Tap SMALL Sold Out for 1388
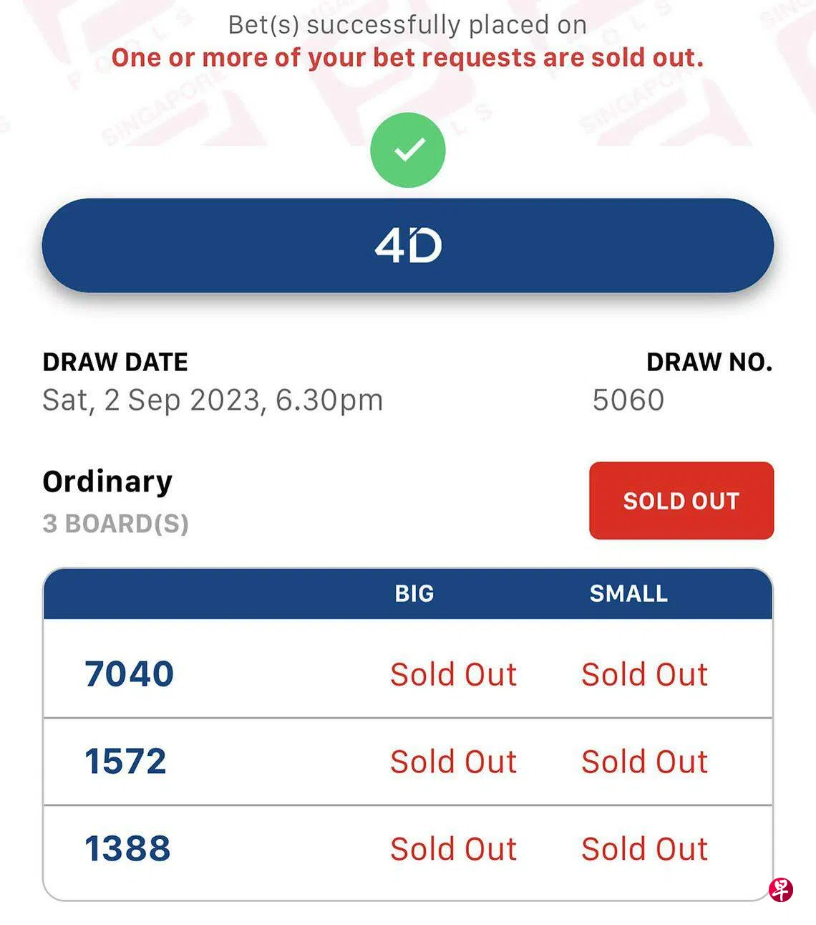 644,849
